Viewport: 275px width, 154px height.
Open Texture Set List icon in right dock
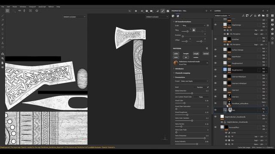coord(272,16)
